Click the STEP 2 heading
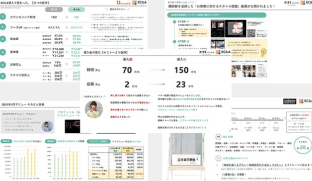The image size is (312, 181). 183,41
